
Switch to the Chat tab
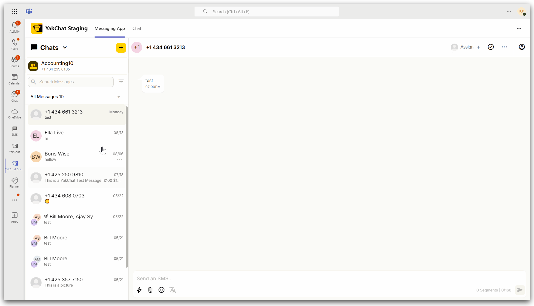pyautogui.click(x=137, y=29)
